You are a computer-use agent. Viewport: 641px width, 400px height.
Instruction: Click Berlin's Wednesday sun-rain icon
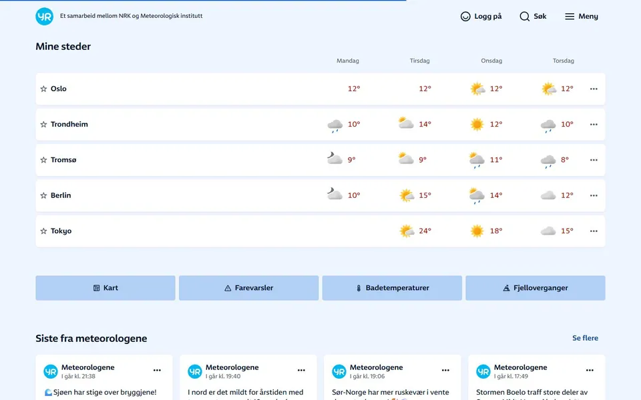477,196
